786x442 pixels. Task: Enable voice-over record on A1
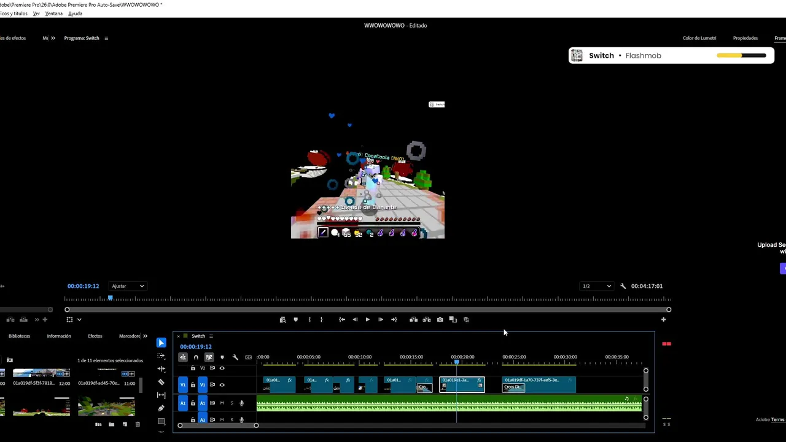point(241,403)
